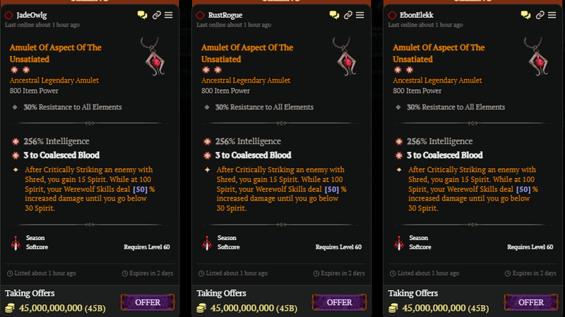Start chat with EbonElekk
This screenshot has height=317, width=565.
click(x=525, y=15)
